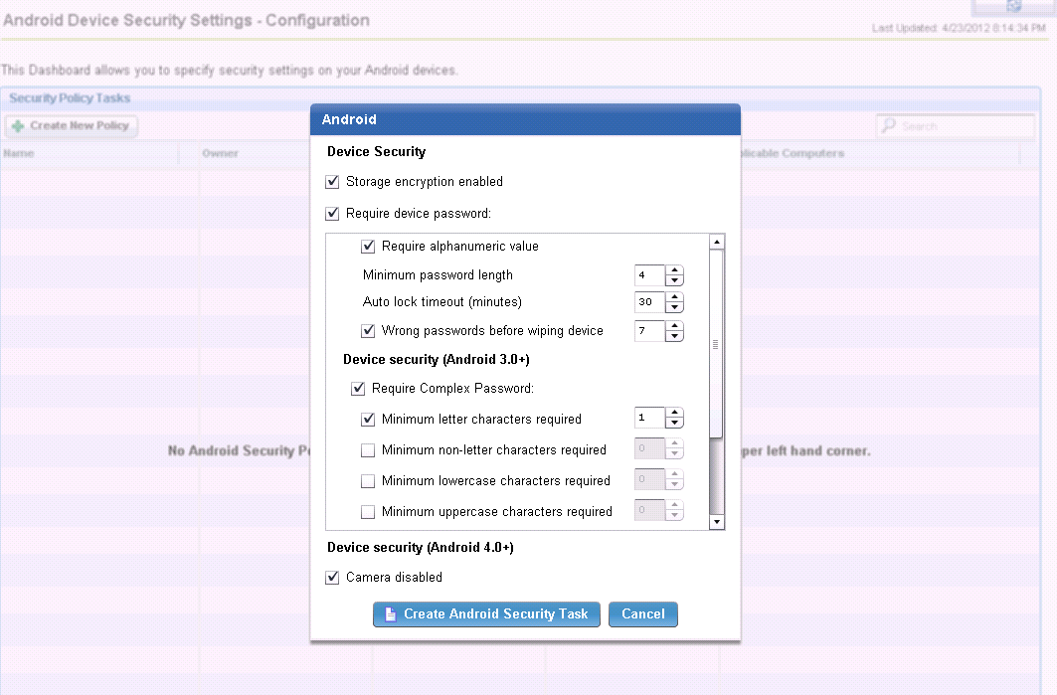Click the disabled uppercase characters field

[x=650, y=510]
